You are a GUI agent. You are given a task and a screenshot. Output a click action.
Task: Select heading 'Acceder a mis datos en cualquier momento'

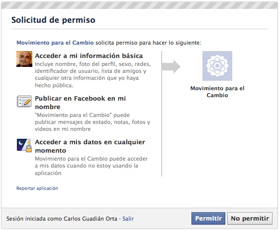point(90,146)
